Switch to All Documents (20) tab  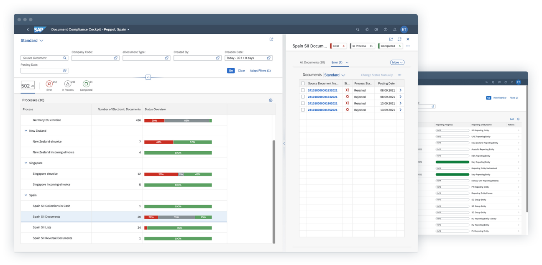click(312, 63)
